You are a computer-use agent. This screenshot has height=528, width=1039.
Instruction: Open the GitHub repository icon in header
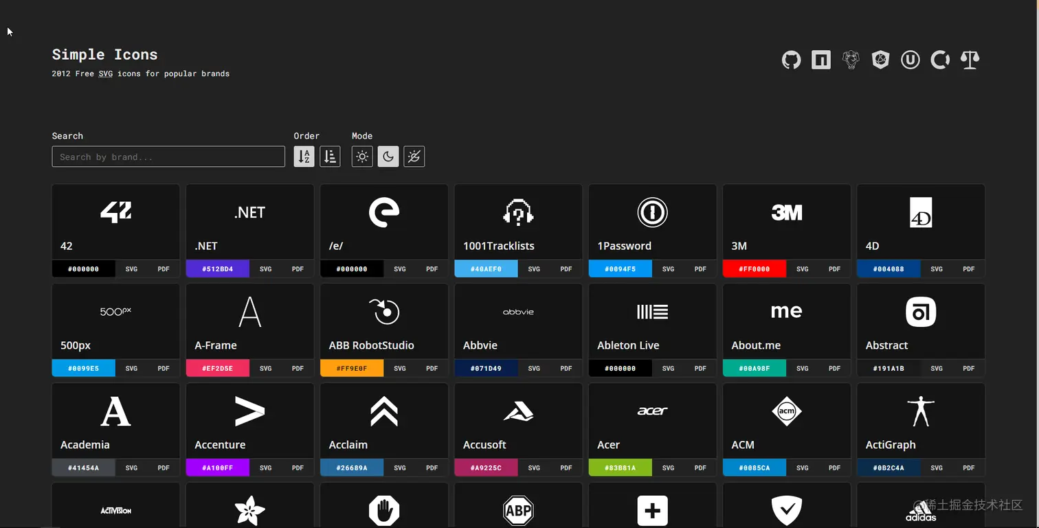pos(792,60)
